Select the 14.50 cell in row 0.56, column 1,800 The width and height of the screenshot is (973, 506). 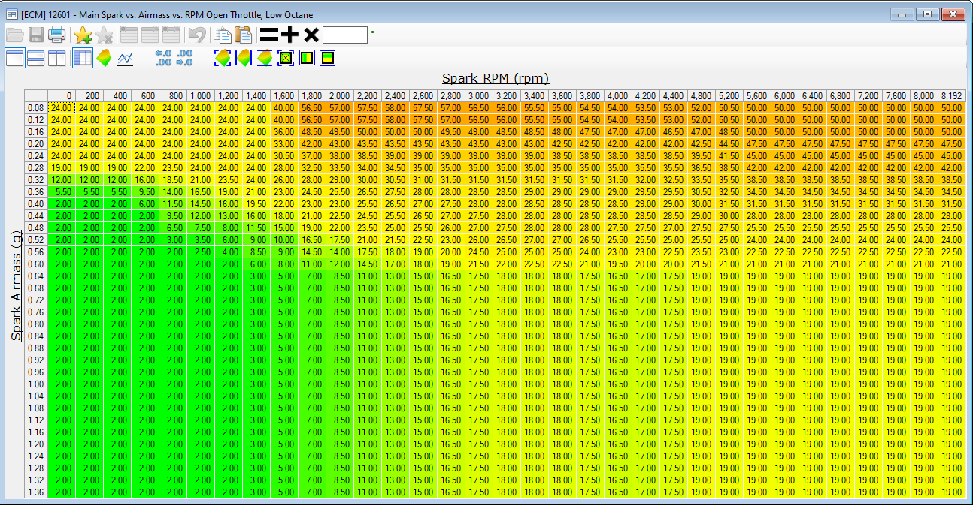coord(312,251)
